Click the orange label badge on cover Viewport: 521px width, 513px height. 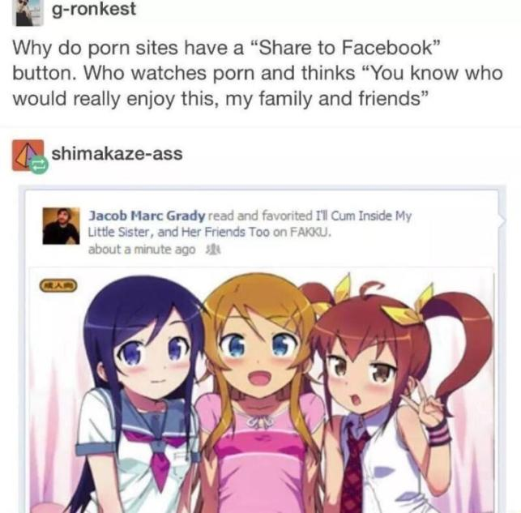[58, 285]
